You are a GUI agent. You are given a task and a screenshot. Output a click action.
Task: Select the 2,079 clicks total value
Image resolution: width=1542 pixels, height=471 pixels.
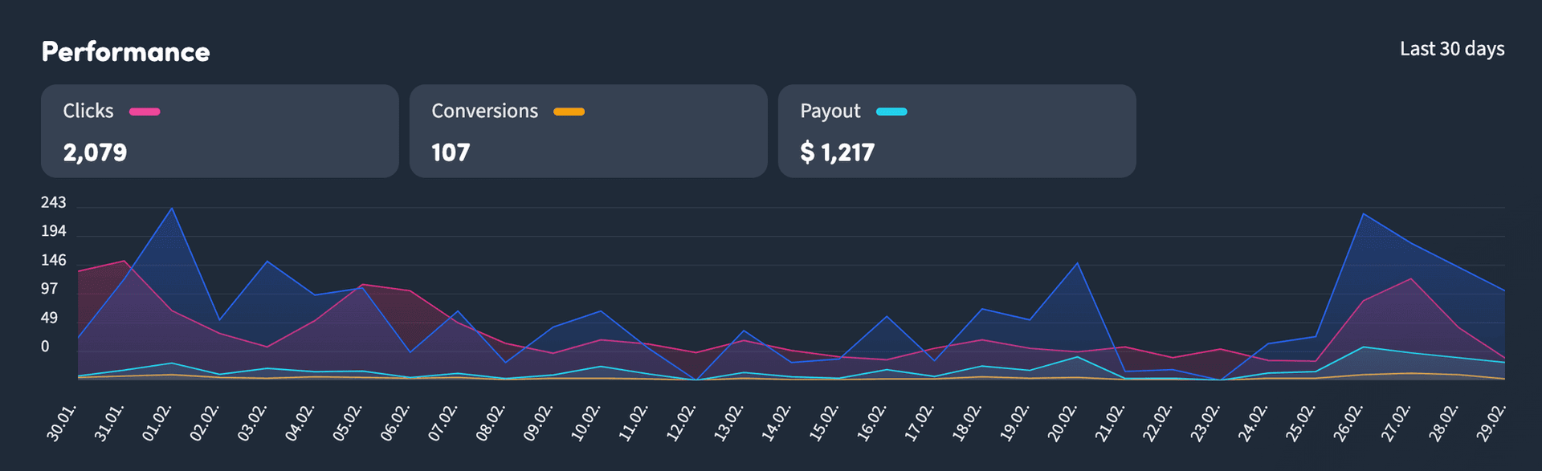(95, 152)
